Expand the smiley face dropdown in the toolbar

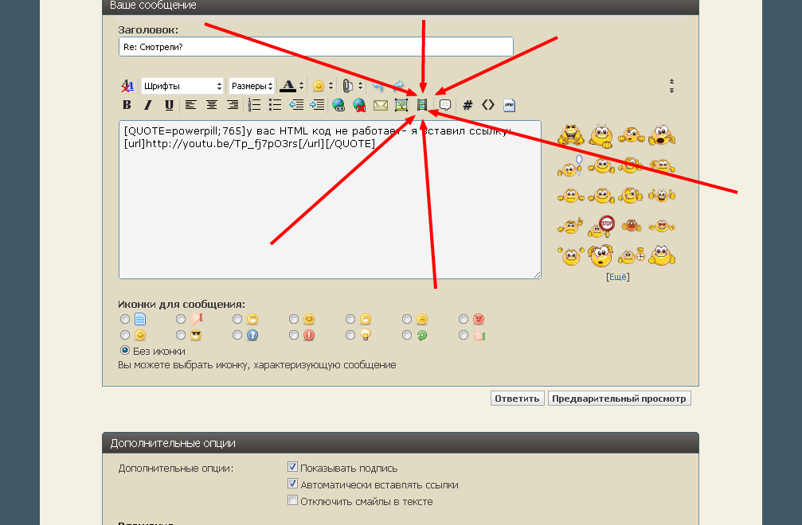pyautogui.click(x=327, y=86)
